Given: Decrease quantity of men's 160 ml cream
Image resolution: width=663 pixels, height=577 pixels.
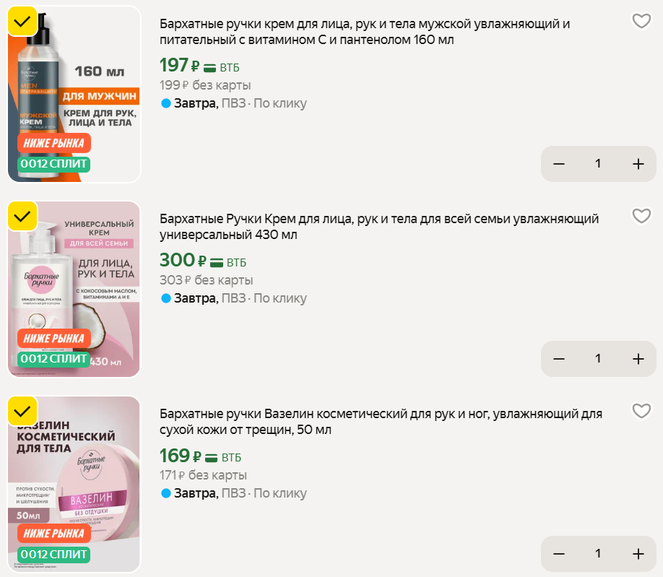Looking at the screenshot, I should [x=558, y=164].
